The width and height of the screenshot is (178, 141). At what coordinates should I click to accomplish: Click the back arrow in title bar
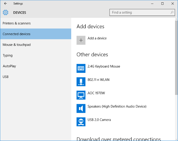coord(6,4)
